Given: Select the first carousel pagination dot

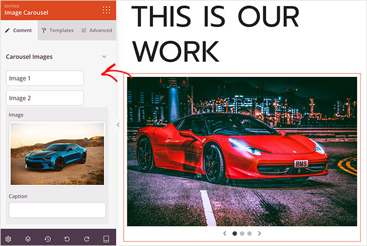Looking at the screenshot, I should pos(235,233).
